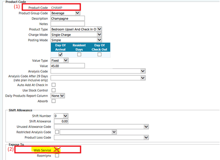The width and height of the screenshot is (220, 160).
Task: Click the Day Of Check Out header
Action: point(99,47)
